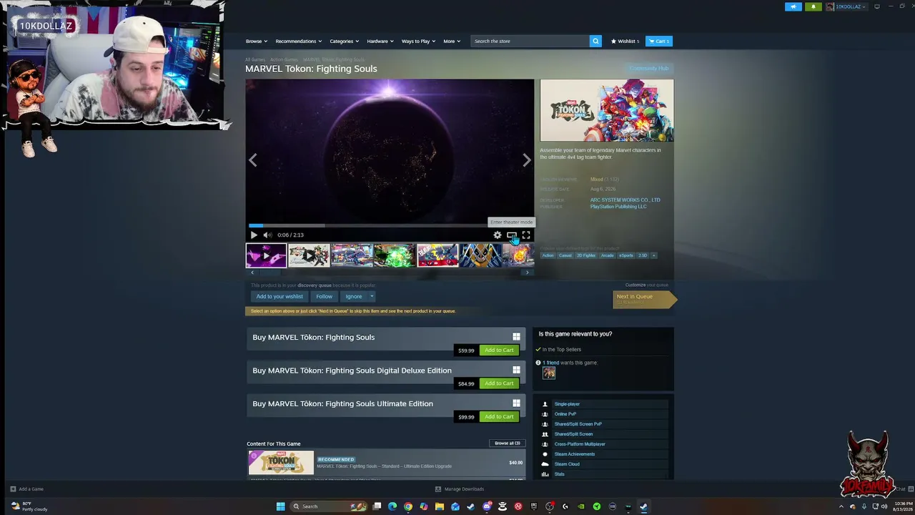Open the 10KDOLLAZ account dropdown
Screen dimensions: 915x515
pyautogui.click(x=846, y=6)
